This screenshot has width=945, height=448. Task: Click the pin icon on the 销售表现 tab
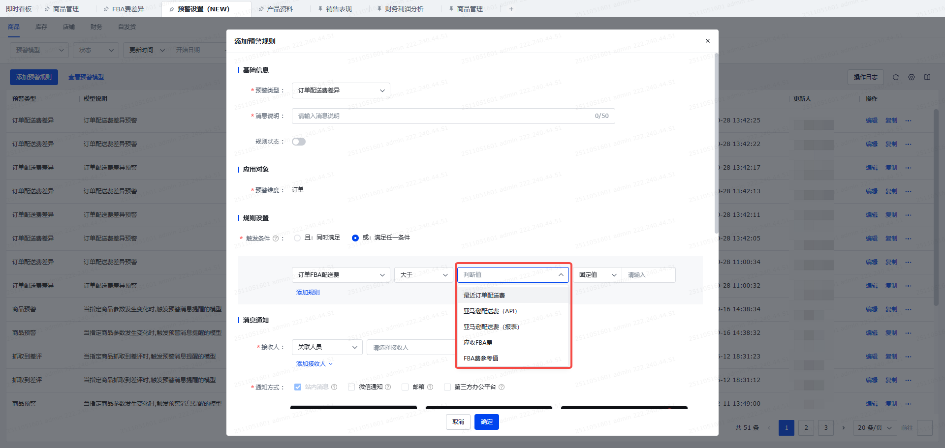click(320, 9)
